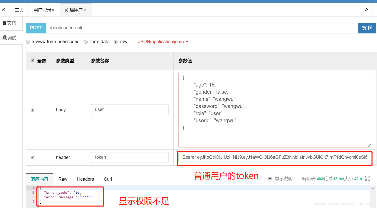Click the user parameter name field

[130, 109]
